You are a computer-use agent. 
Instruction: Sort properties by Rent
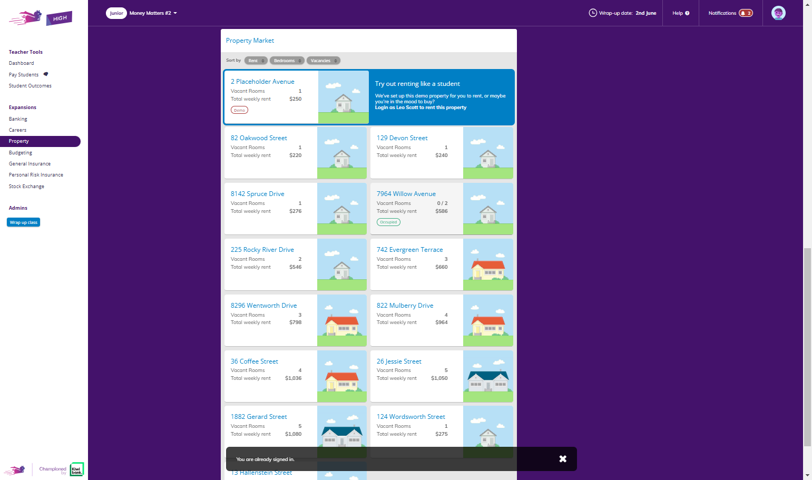point(256,61)
